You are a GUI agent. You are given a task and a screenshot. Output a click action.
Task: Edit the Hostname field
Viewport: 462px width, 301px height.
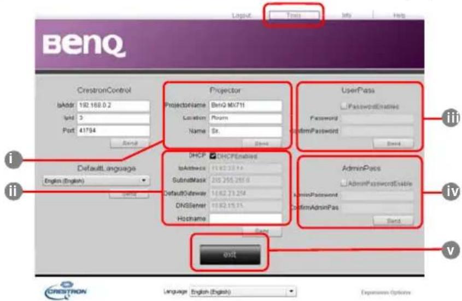[245, 219]
